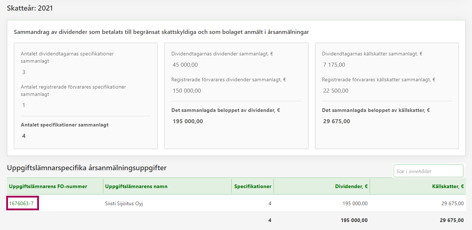This screenshot has width=472, height=230.
Task: Click the dividendtagarnas specifikationer count 3
Action: click(24, 72)
